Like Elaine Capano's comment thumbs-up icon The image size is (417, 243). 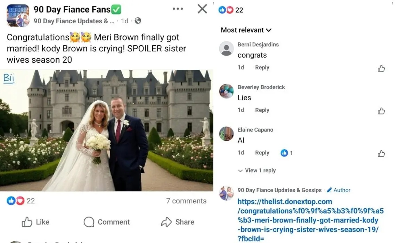[x=381, y=153]
